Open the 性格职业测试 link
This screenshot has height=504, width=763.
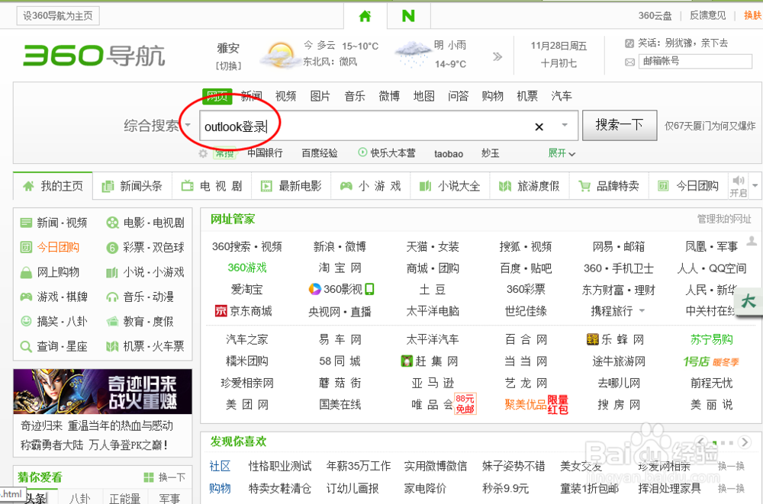(x=280, y=466)
